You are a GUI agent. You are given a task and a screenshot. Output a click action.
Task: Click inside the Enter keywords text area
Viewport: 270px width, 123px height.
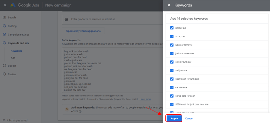point(113,70)
